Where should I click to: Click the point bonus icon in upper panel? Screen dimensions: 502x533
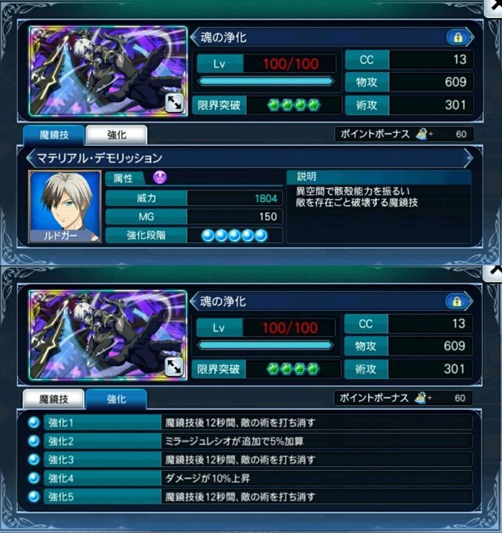[x=421, y=134]
